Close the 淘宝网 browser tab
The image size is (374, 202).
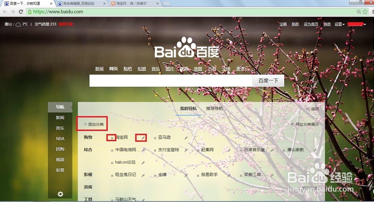click(157, 4)
